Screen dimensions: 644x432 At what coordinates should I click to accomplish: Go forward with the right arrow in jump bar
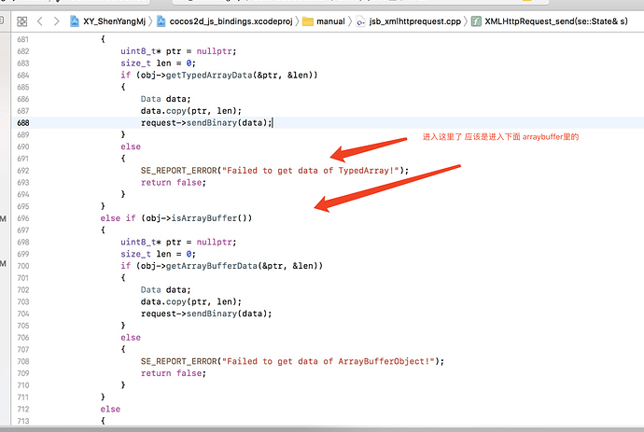(x=56, y=21)
